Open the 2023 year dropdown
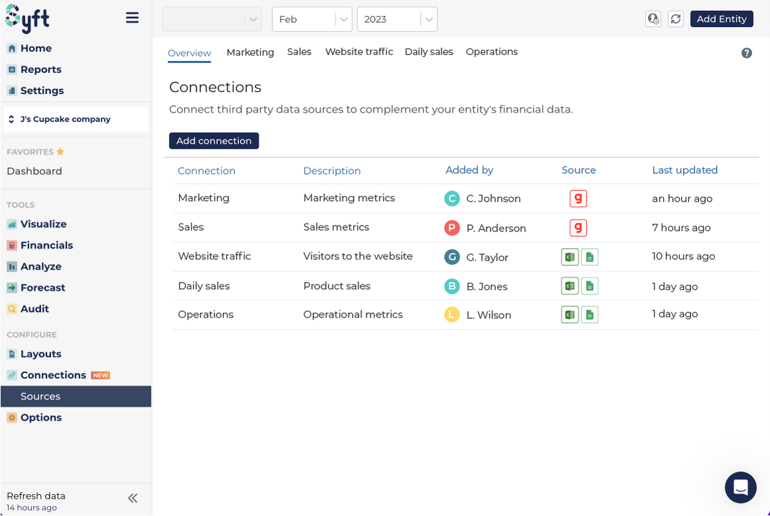The image size is (770, 516). tap(397, 20)
